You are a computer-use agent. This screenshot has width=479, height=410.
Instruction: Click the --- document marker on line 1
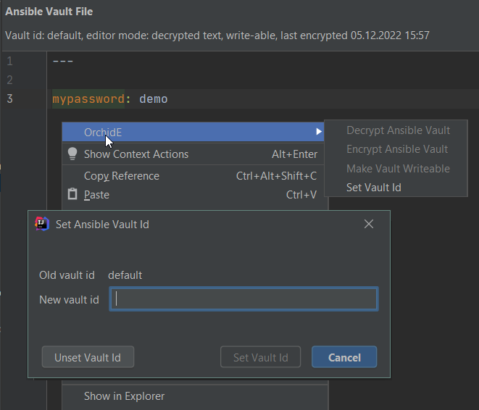coord(62,62)
